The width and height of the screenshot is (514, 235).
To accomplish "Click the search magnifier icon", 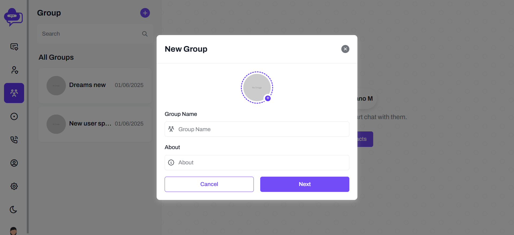I will 145,34.
